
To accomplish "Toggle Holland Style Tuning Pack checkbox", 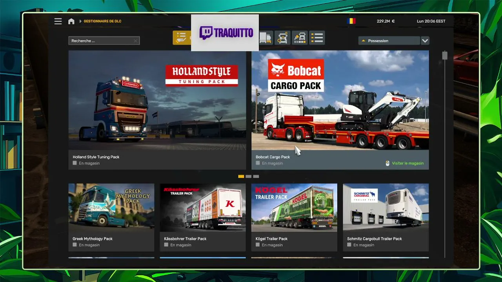I will [75, 163].
